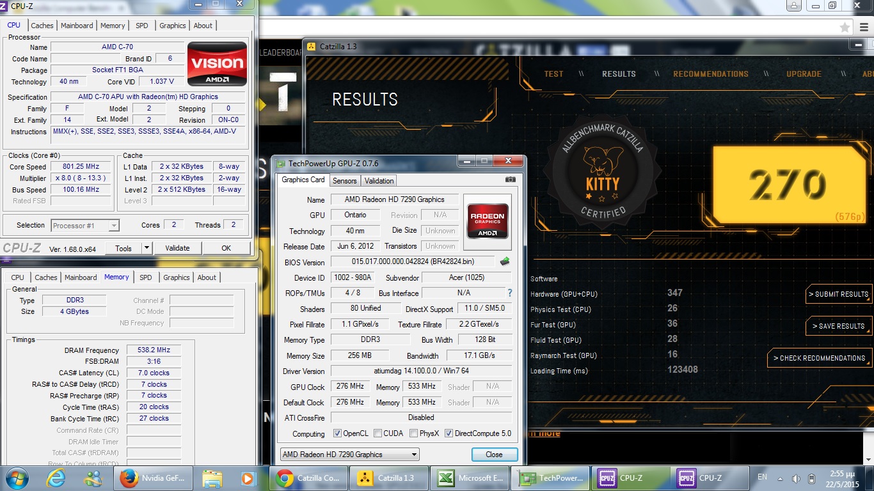The height and width of the screenshot is (491, 874).
Task: Click the Instructions field in CPU-Z
Action: [148, 135]
